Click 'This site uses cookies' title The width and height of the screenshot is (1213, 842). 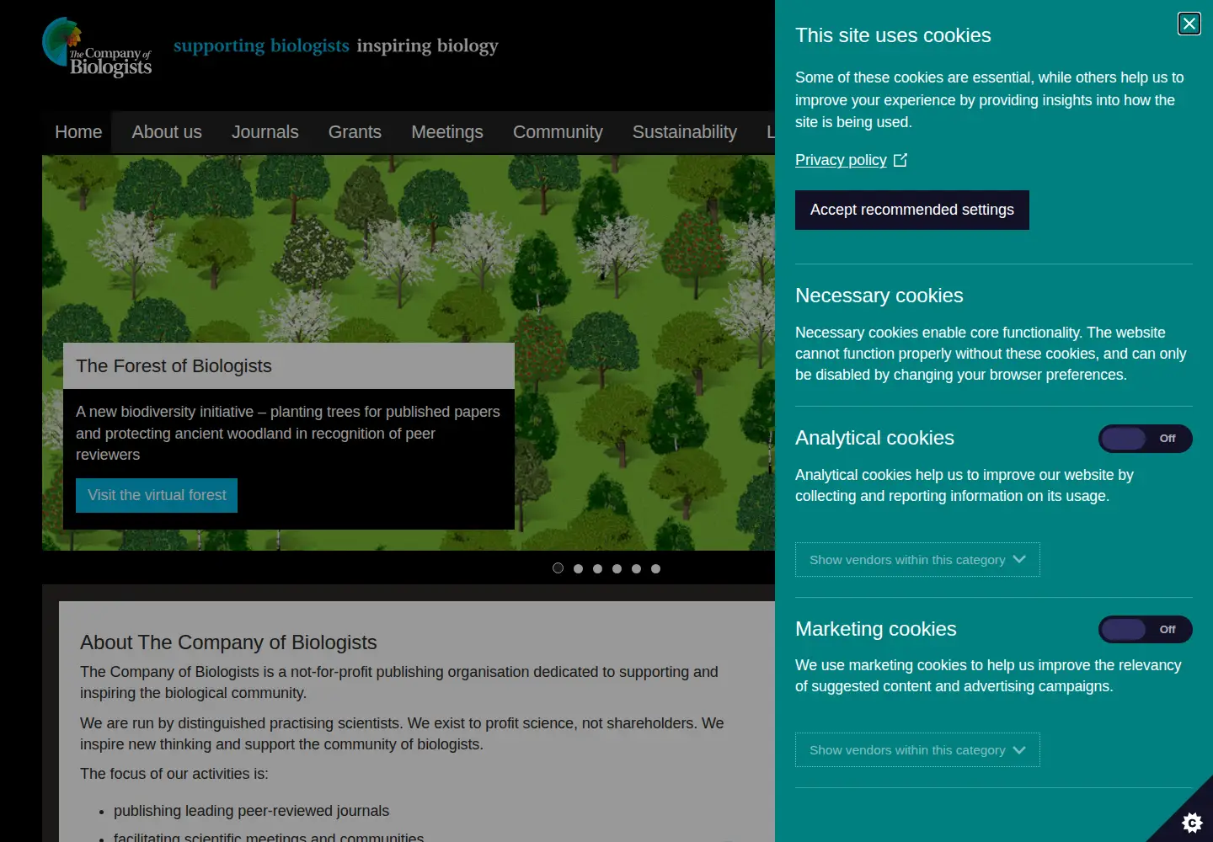tap(893, 35)
